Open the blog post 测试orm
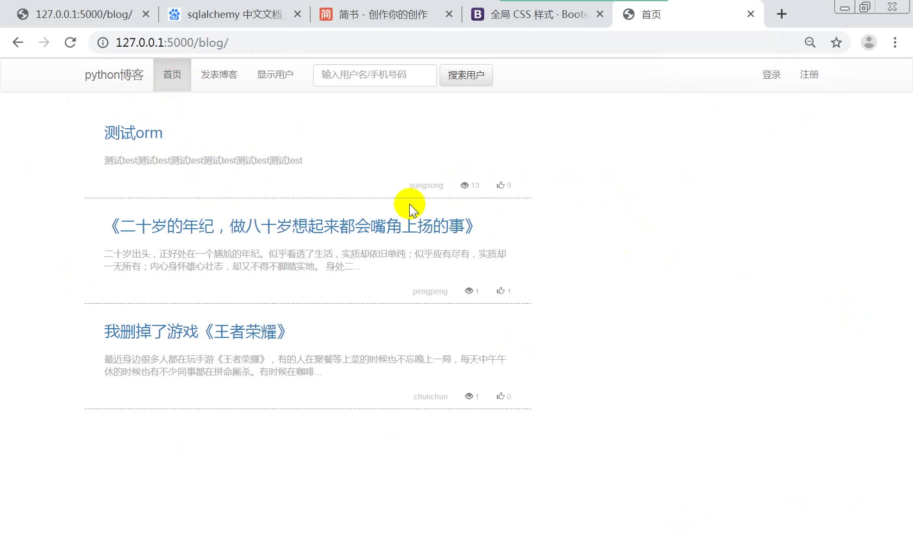913x539 pixels. point(133,133)
